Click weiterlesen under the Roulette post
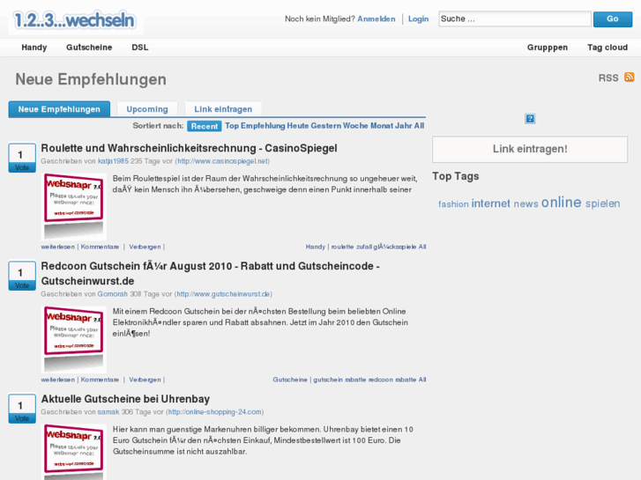 tap(57, 247)
